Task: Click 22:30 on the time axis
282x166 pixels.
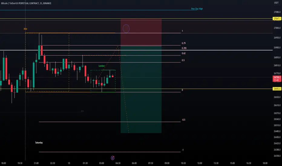Action: (x=53, y=163)
